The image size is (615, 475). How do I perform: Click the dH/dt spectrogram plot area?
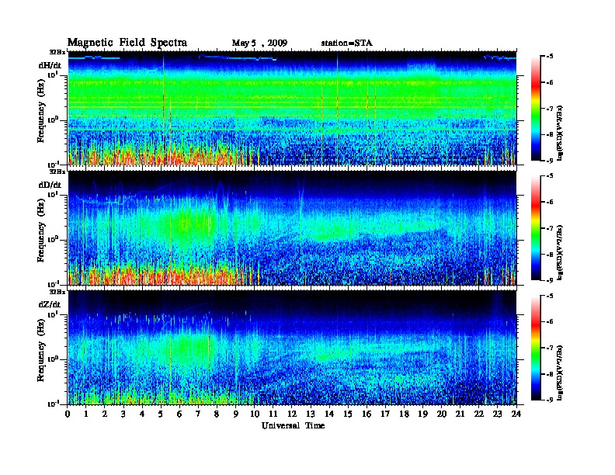point(292,108)
